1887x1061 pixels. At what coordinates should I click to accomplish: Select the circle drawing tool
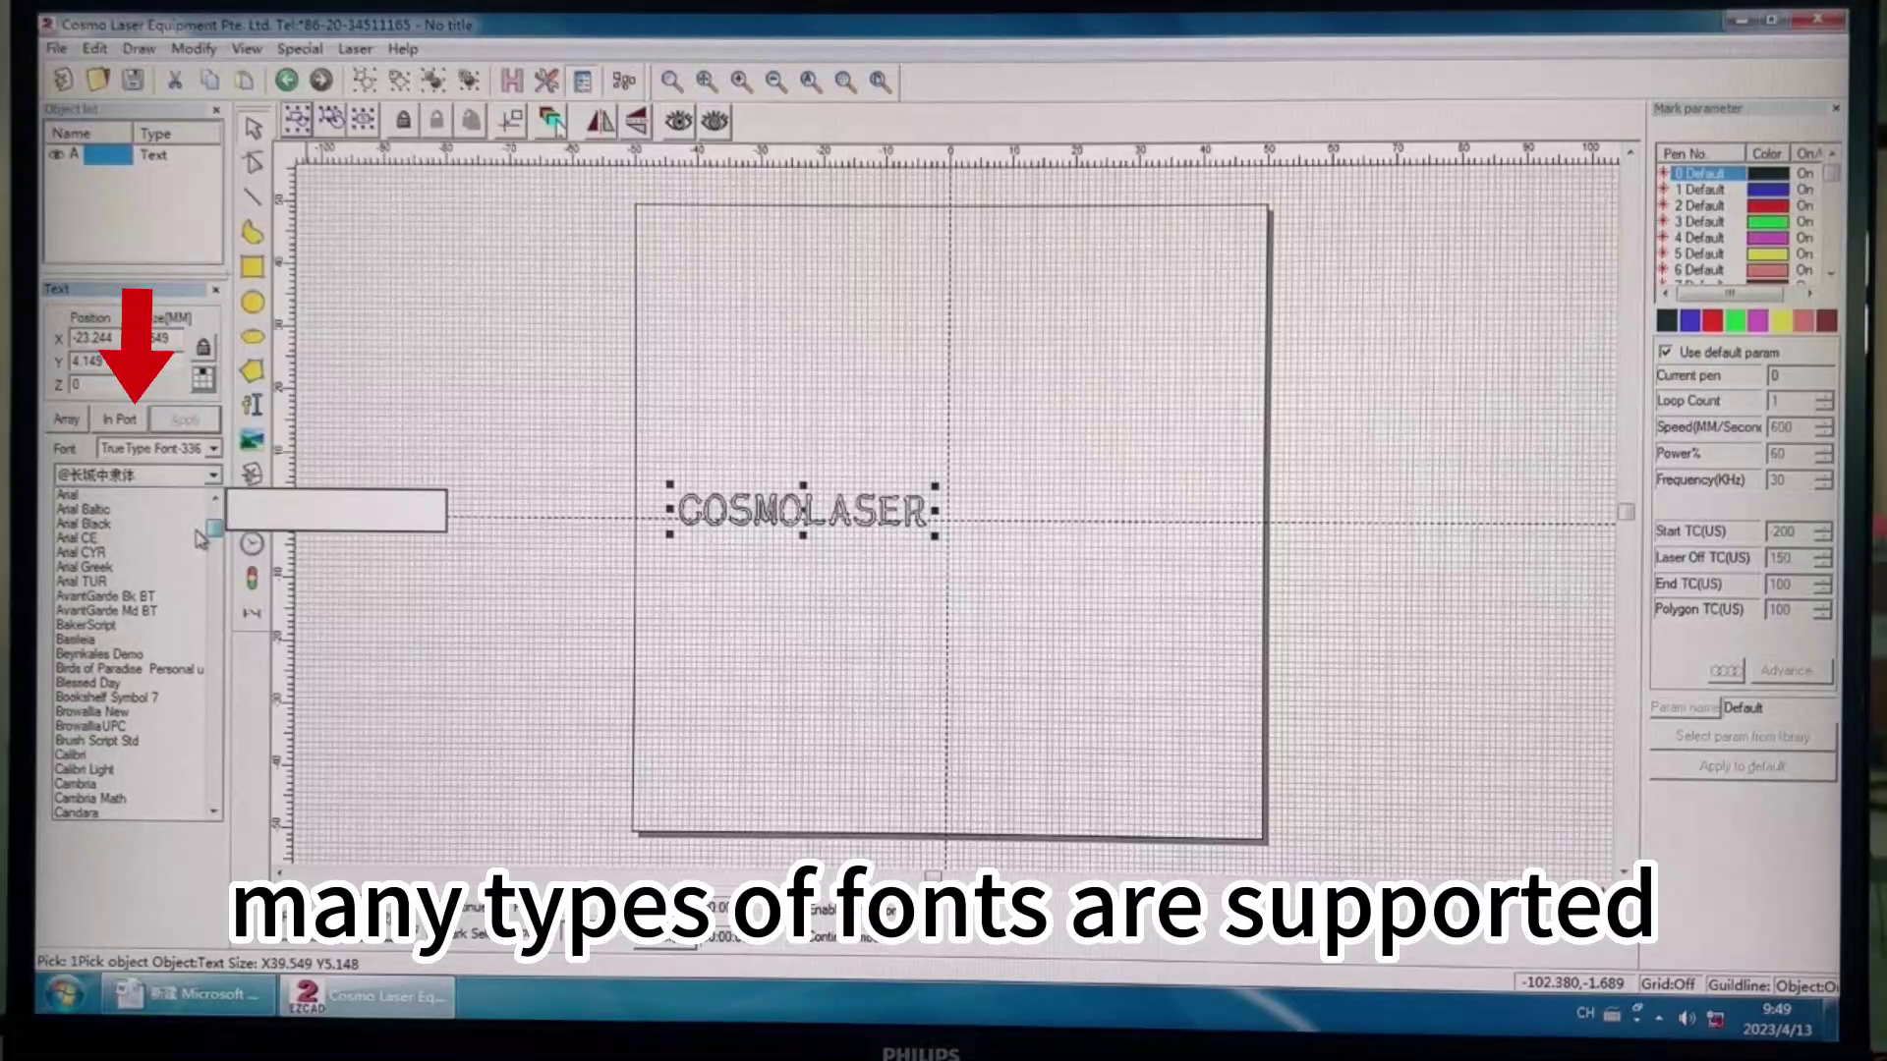click(252, 303)
